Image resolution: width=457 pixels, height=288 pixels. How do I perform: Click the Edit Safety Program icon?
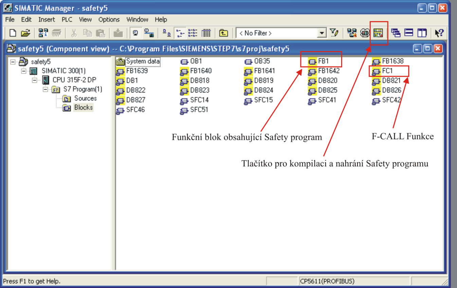378,33
